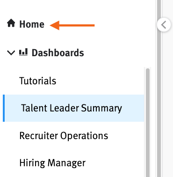Click blank row space right of Tutorials
The image size is (173, 177).
click(x=100, y=81)
